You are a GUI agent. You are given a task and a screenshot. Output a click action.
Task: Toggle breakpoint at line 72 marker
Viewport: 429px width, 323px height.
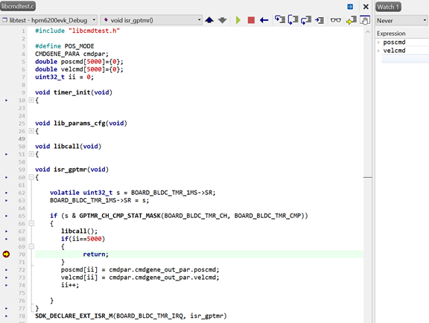[x=6, y=270]
